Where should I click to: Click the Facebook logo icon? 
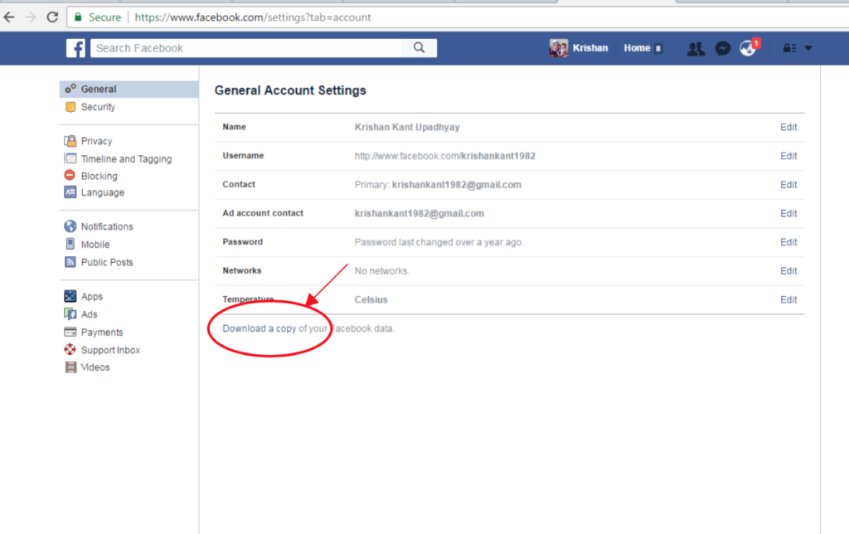coord(75,48)
